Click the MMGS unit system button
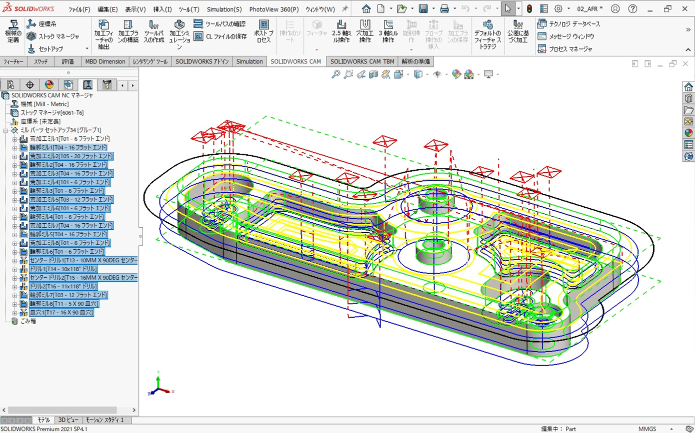Image resolution: width=695 pixels, height=433 pixels. pos(647,429)
